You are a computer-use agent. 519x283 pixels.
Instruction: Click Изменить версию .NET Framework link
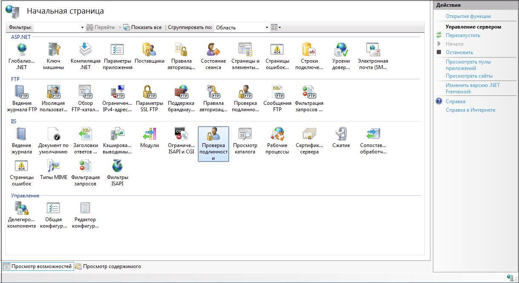coord(473,88)
